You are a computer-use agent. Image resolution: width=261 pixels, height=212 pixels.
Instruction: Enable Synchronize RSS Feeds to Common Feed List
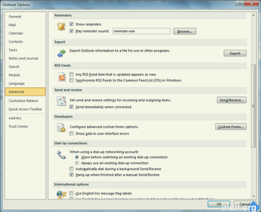(72, 80)
